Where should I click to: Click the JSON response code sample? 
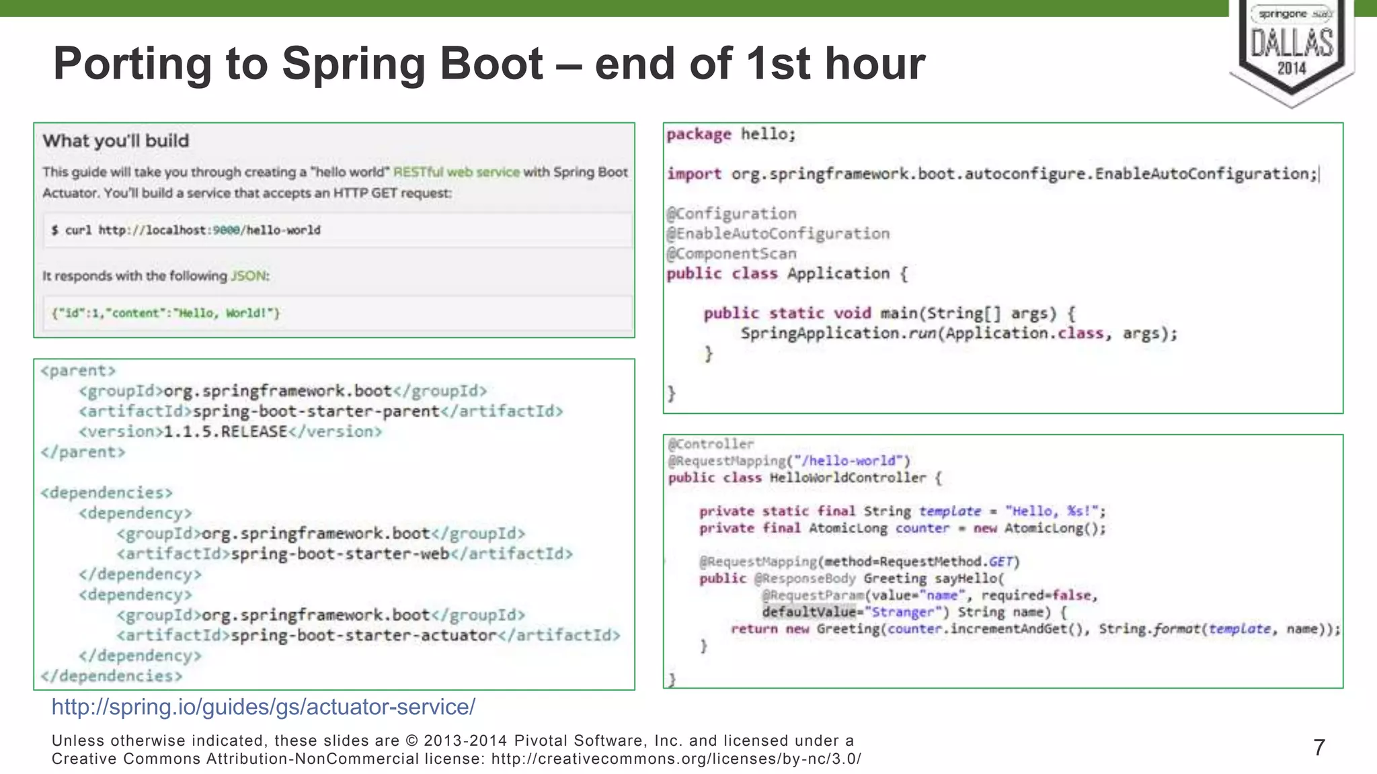tap(165, 313)
